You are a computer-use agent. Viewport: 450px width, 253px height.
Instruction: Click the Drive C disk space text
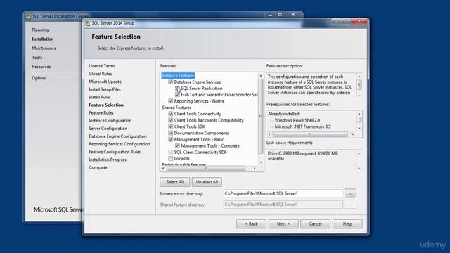click(302, 156)
